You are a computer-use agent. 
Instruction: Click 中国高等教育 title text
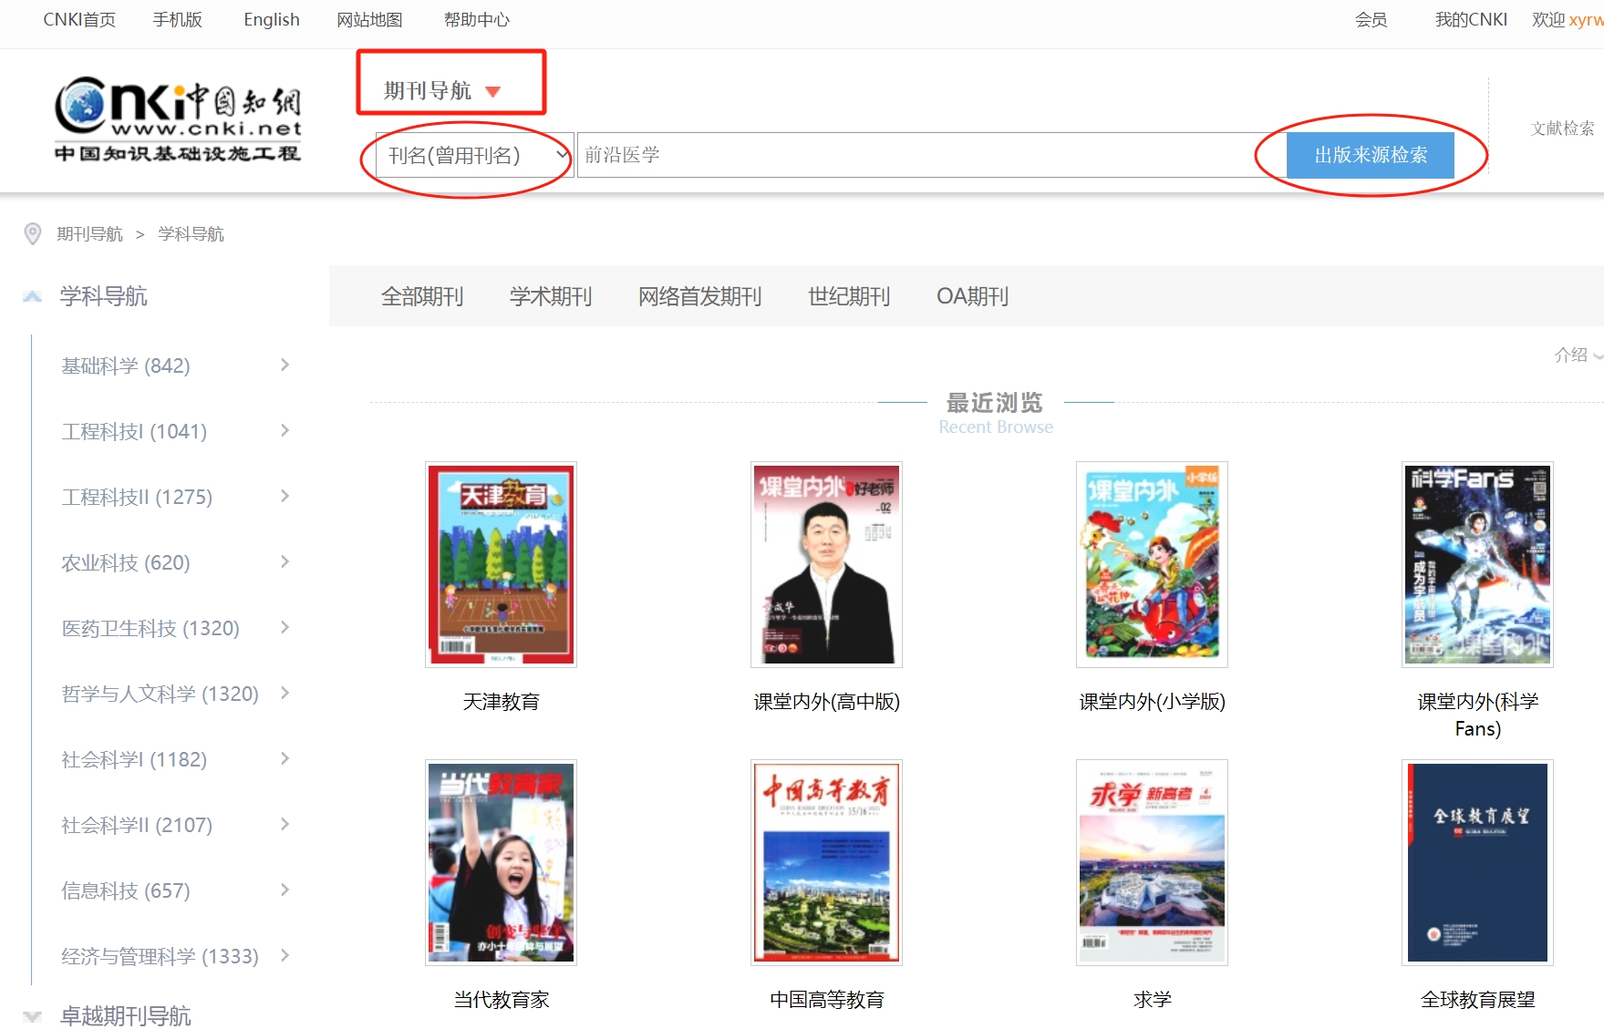826,1000
